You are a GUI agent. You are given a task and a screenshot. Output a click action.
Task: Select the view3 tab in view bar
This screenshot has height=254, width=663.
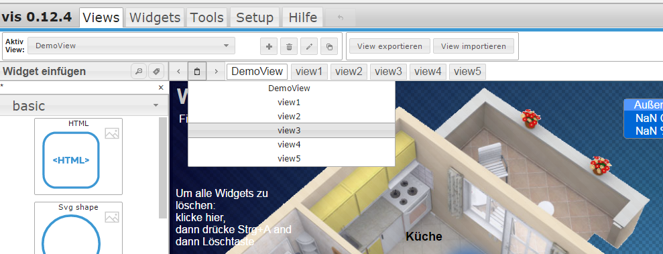click(x=388, y=72)
